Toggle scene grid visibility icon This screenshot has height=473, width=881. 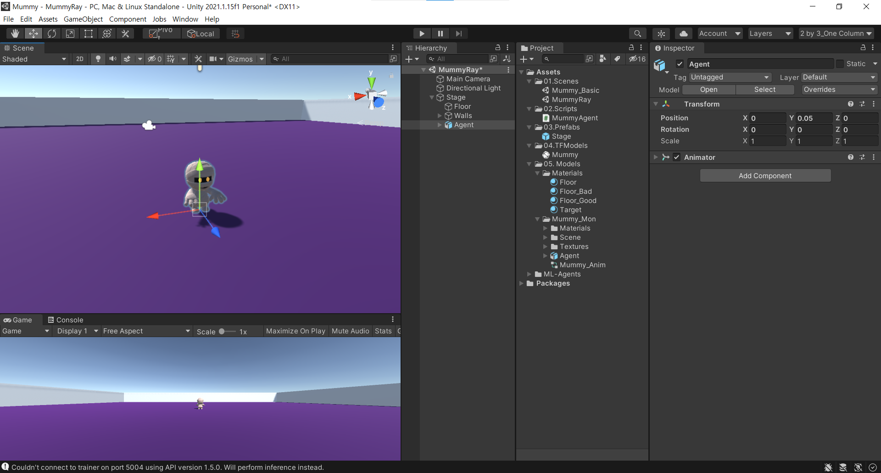click(171, 59)
